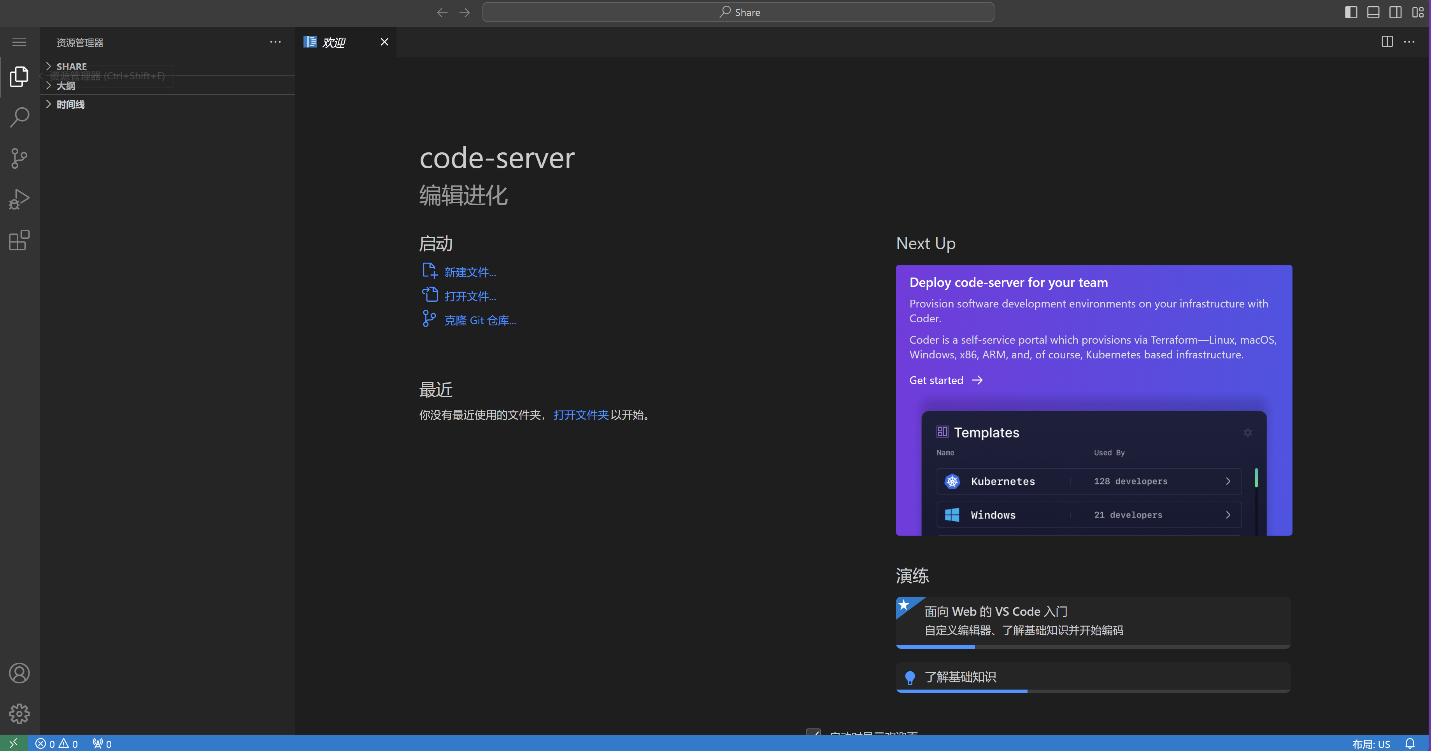
Task: Open the Manage gear settings icon
Action: point(19,714)
